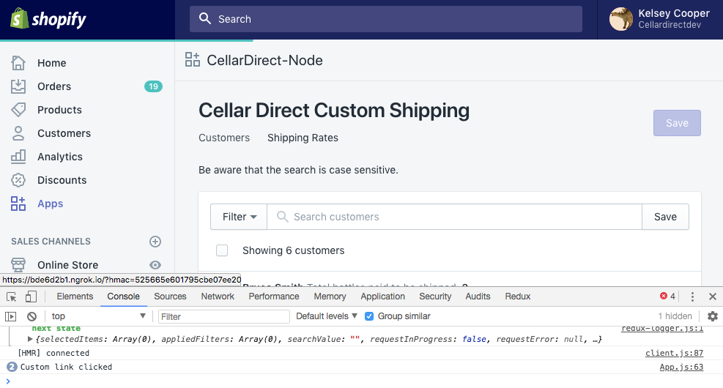
Task: Go to Customers in sidebar
Action: click(x=64, y=133)
